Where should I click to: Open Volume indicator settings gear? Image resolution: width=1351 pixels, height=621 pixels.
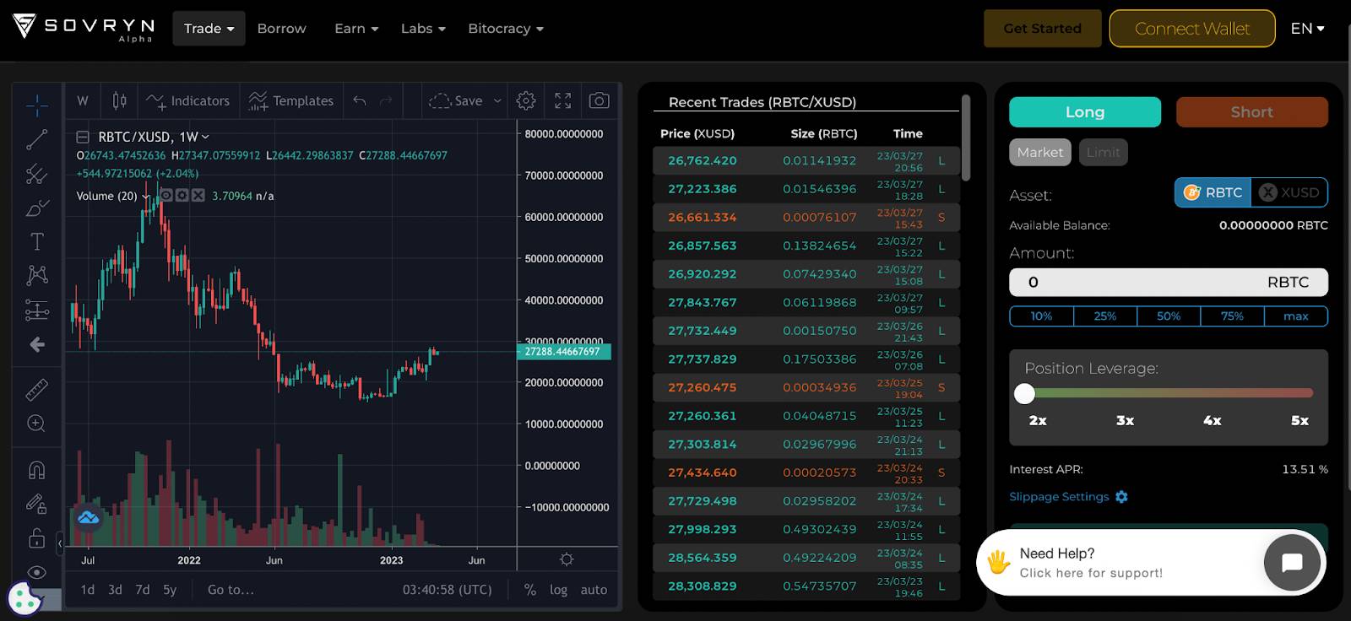click(182, 195)
